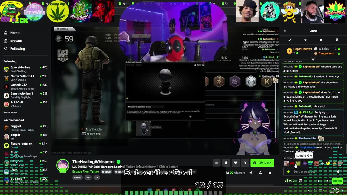Open the Escape From Tarkov category link
The image size is (347, 195).
coord(86,172)
